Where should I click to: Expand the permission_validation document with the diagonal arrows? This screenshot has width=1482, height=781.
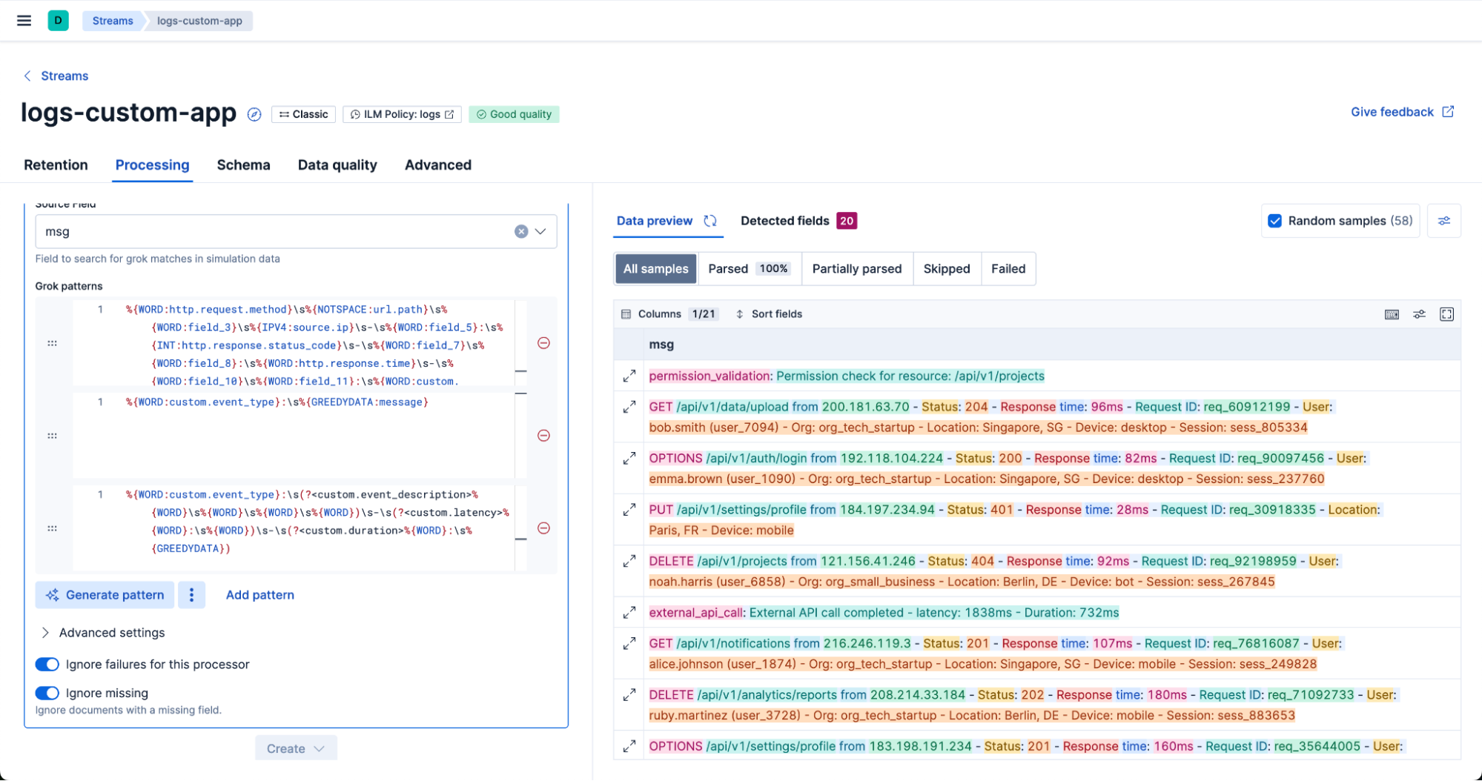point(629,376)
